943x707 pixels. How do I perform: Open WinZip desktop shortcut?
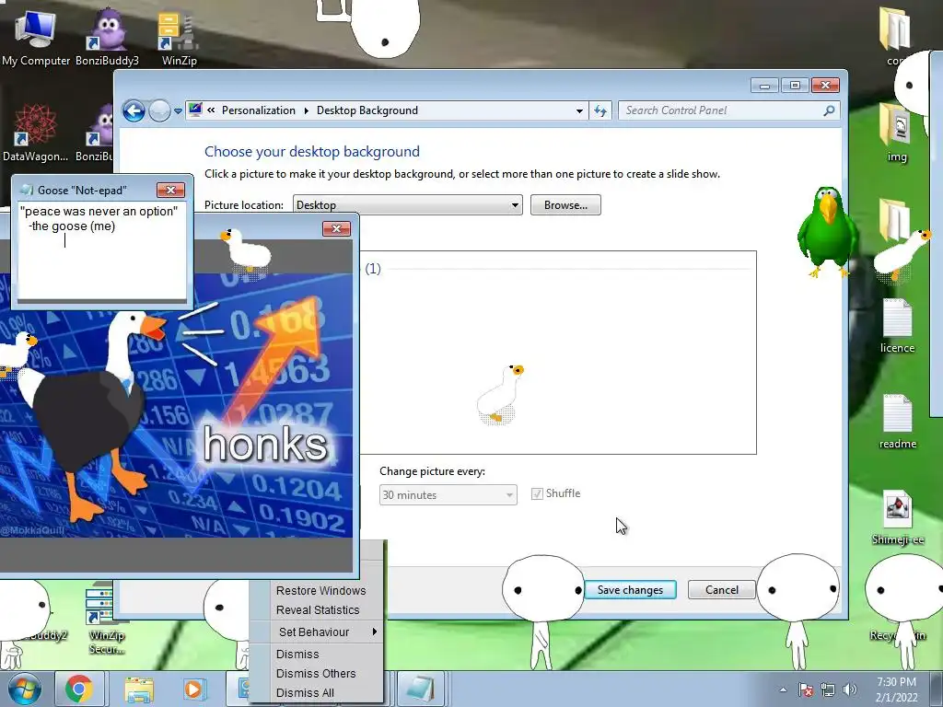(x=179, y=37)
